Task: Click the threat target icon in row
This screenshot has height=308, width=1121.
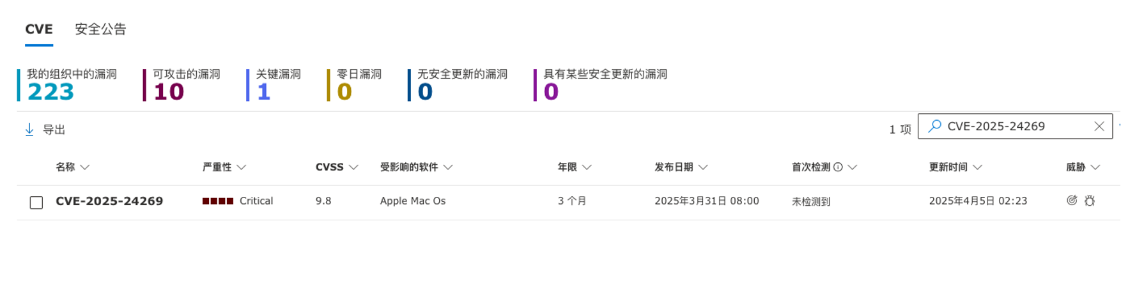Action: tap(1072, 201)
